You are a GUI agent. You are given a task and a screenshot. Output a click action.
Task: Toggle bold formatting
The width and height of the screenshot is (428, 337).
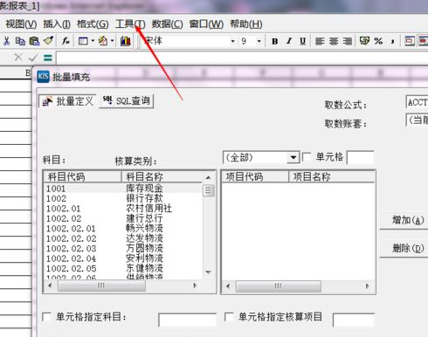pos(274,41)
